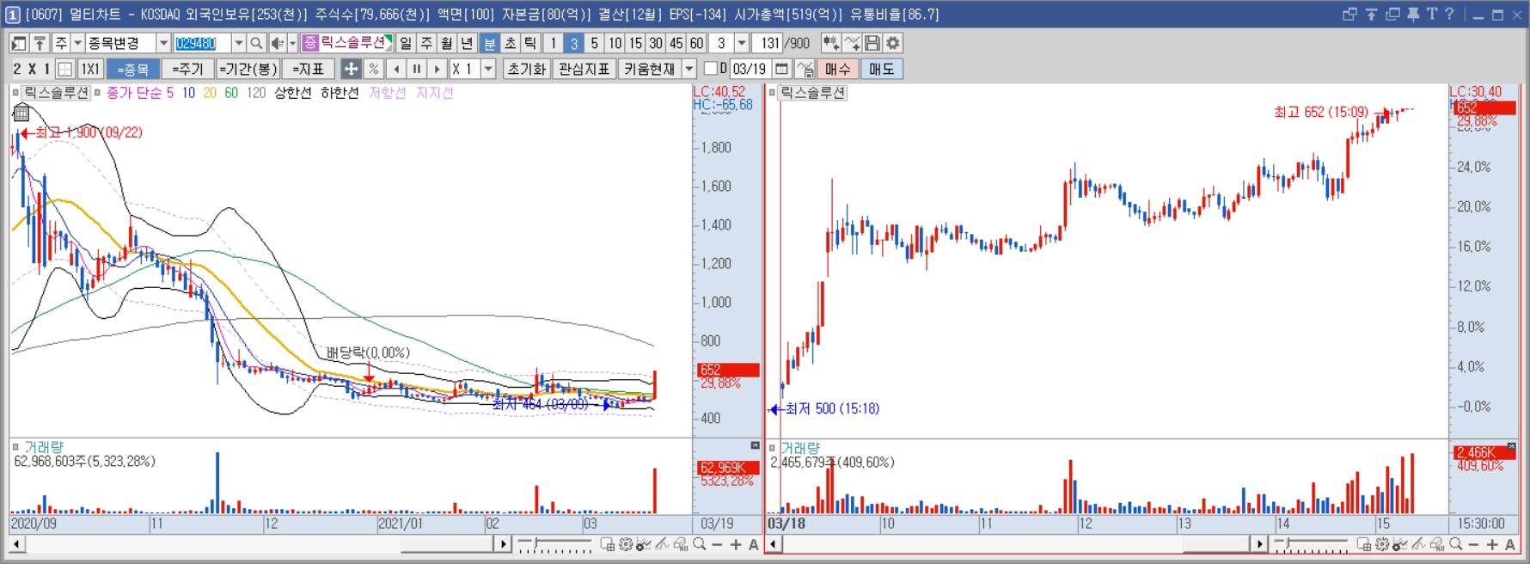The width and height of the screenshot is (1530, 564).
Task: Click the stock code input field
Action: 201,43
